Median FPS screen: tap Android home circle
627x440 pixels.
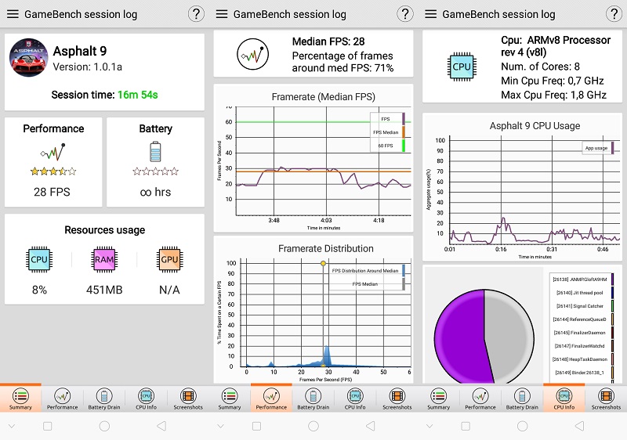click(313, 426)
